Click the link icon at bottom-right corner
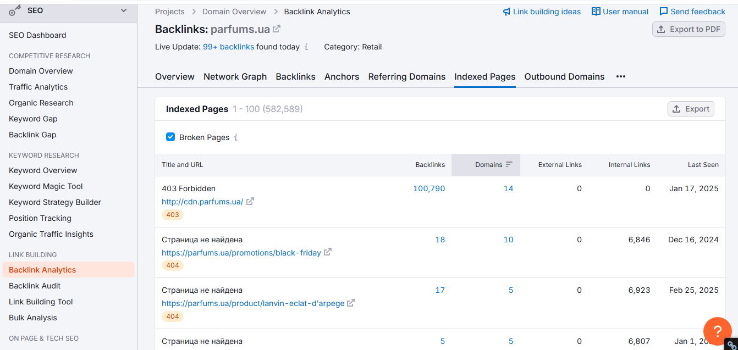 click(731, 344)
